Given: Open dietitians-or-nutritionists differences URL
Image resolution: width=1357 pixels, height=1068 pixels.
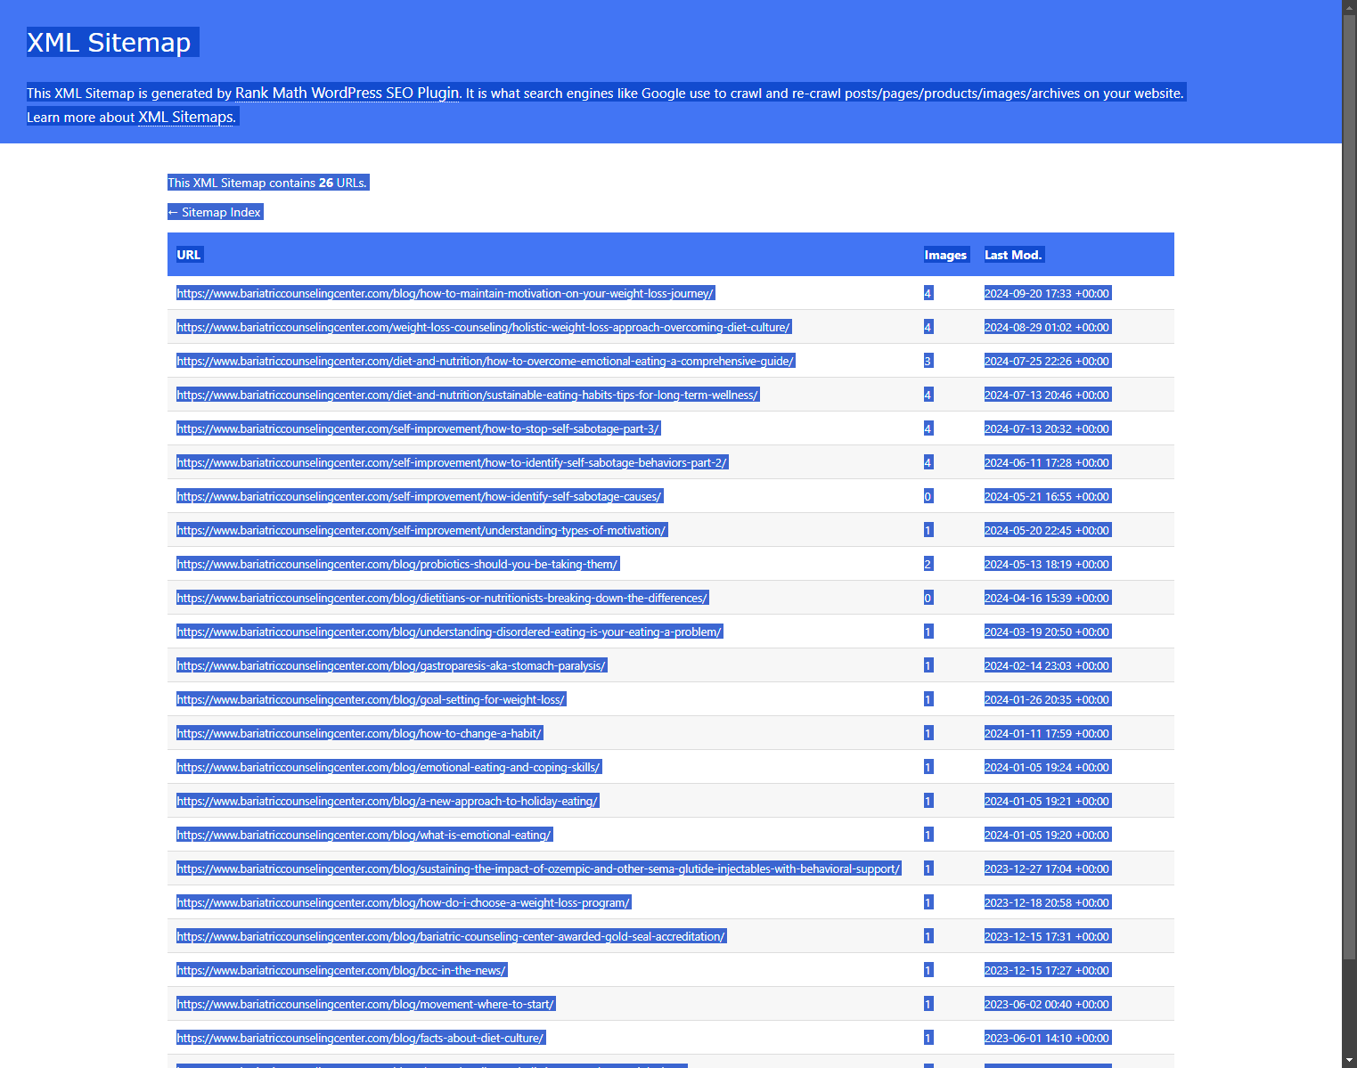Looking at the screenshot, I should (x=442, y=598).
